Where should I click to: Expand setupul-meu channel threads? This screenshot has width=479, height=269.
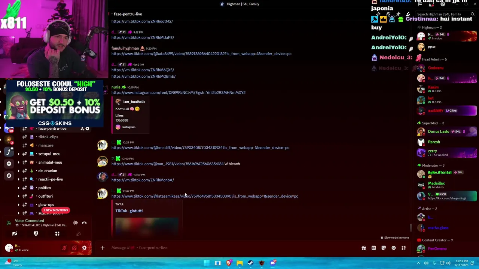pyautogui.click(x=19, y=154)
